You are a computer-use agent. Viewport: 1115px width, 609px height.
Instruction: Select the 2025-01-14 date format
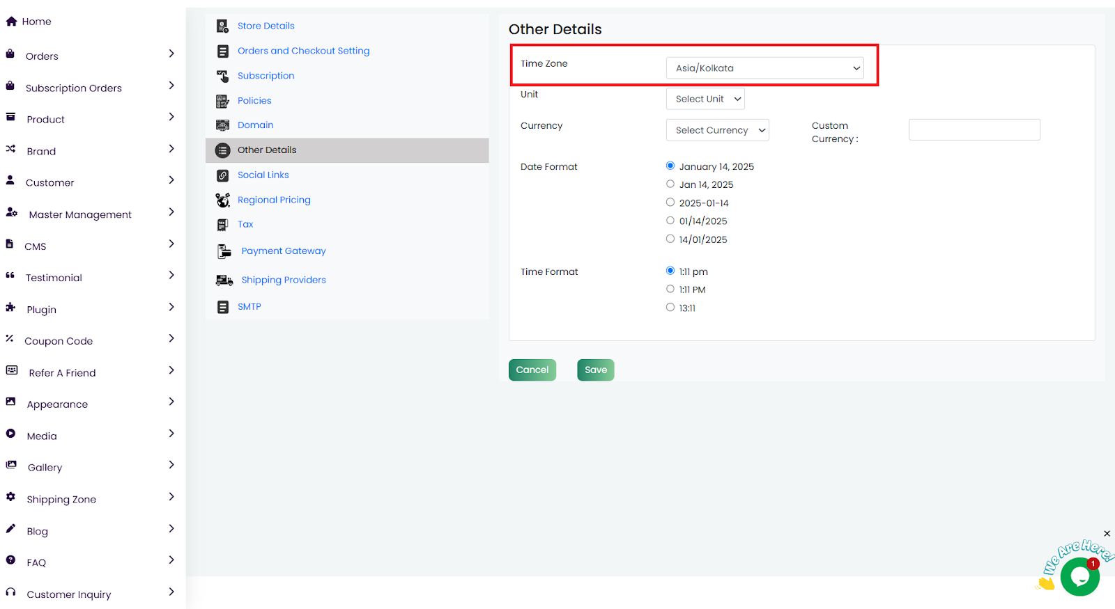[670, 203]
